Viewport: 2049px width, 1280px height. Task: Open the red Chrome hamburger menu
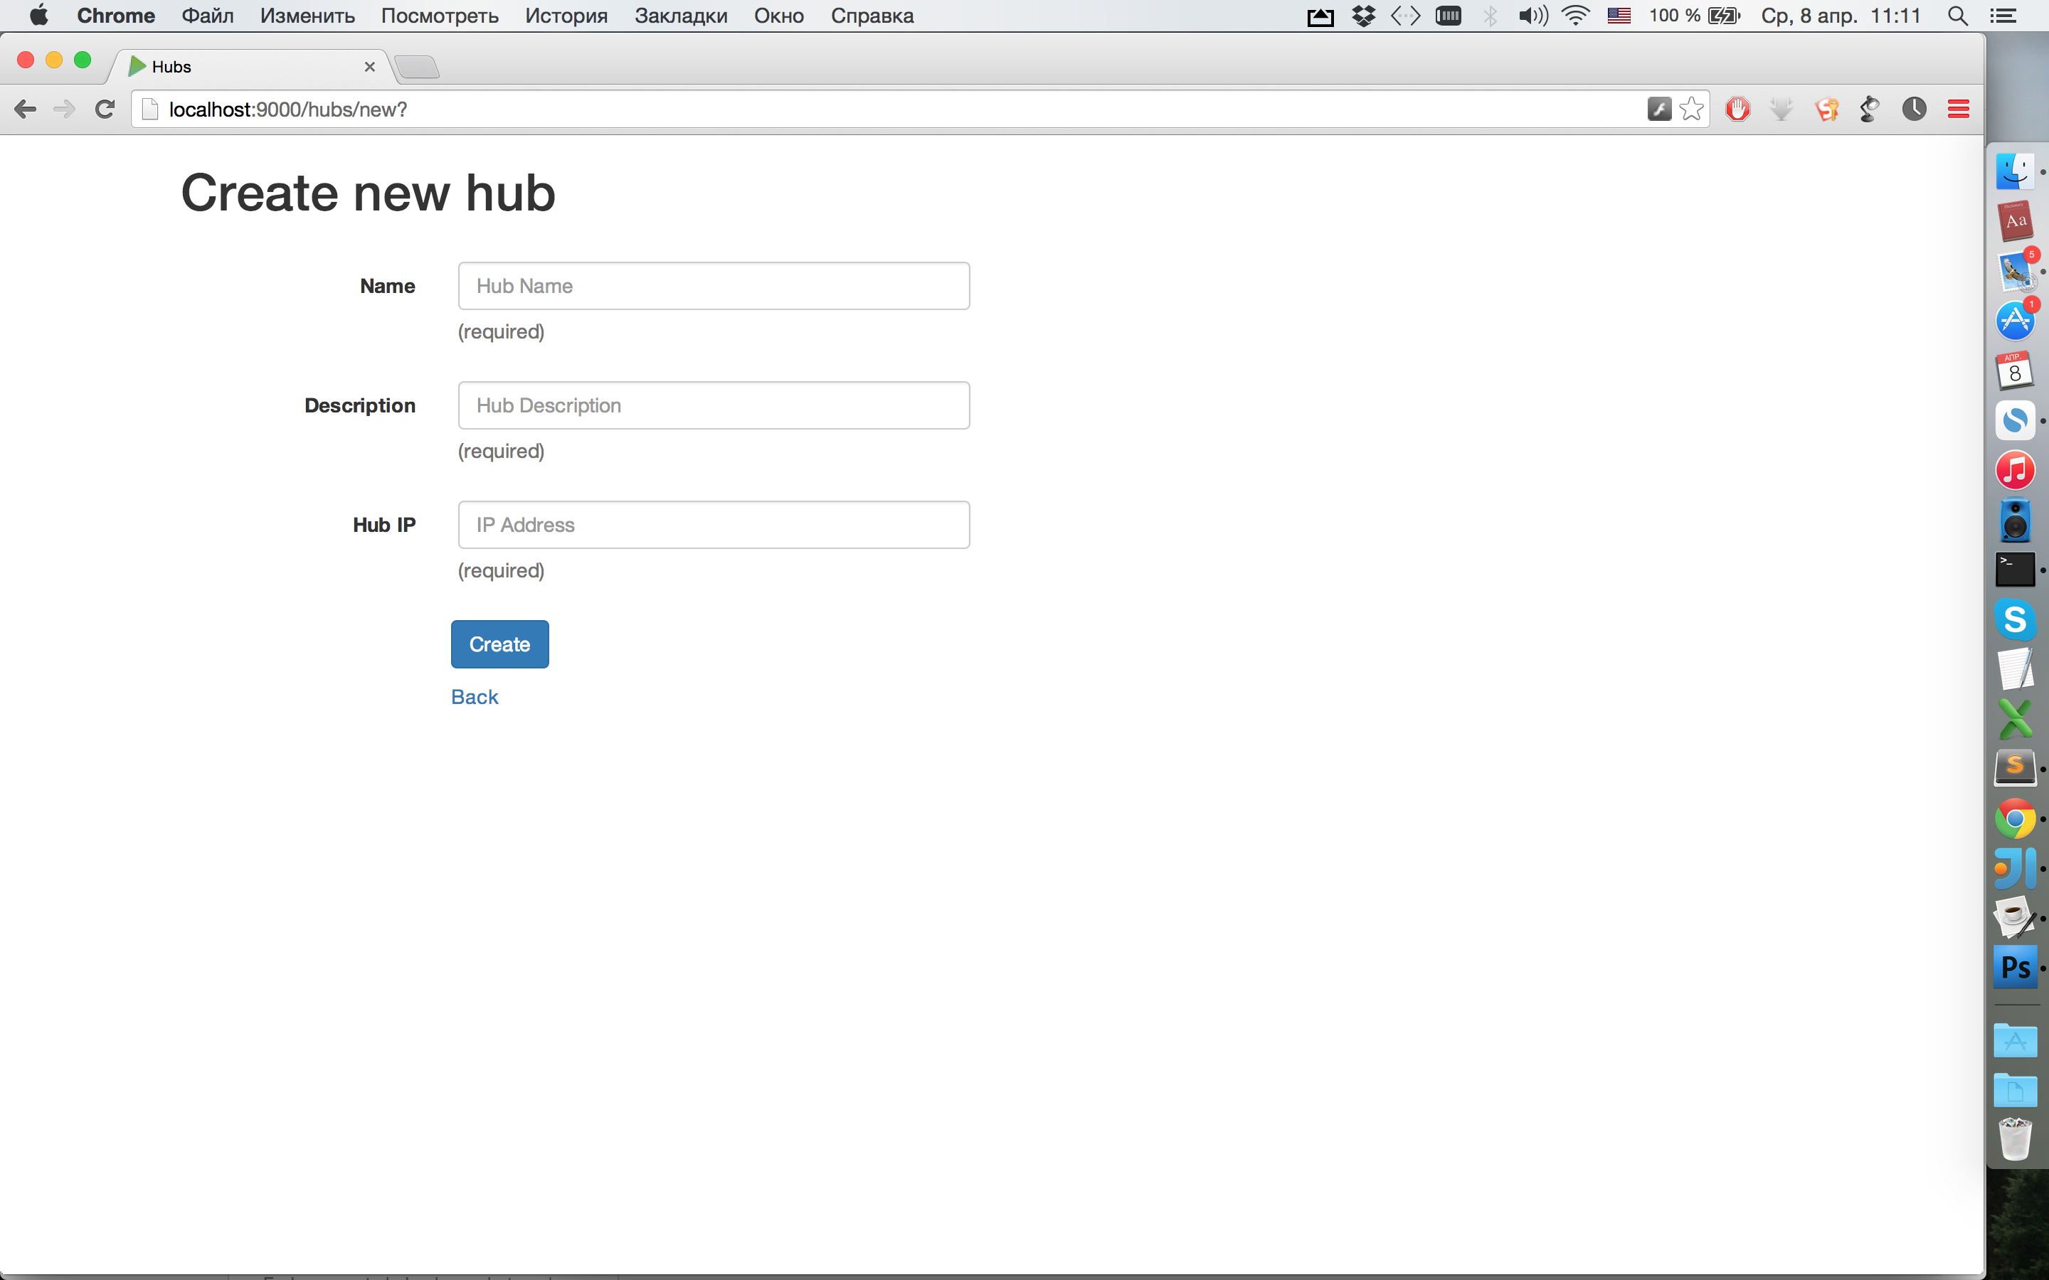tap(1957, 110)
